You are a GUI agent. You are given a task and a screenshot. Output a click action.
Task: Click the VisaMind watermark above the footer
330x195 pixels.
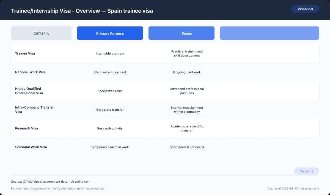coord(306,171)
